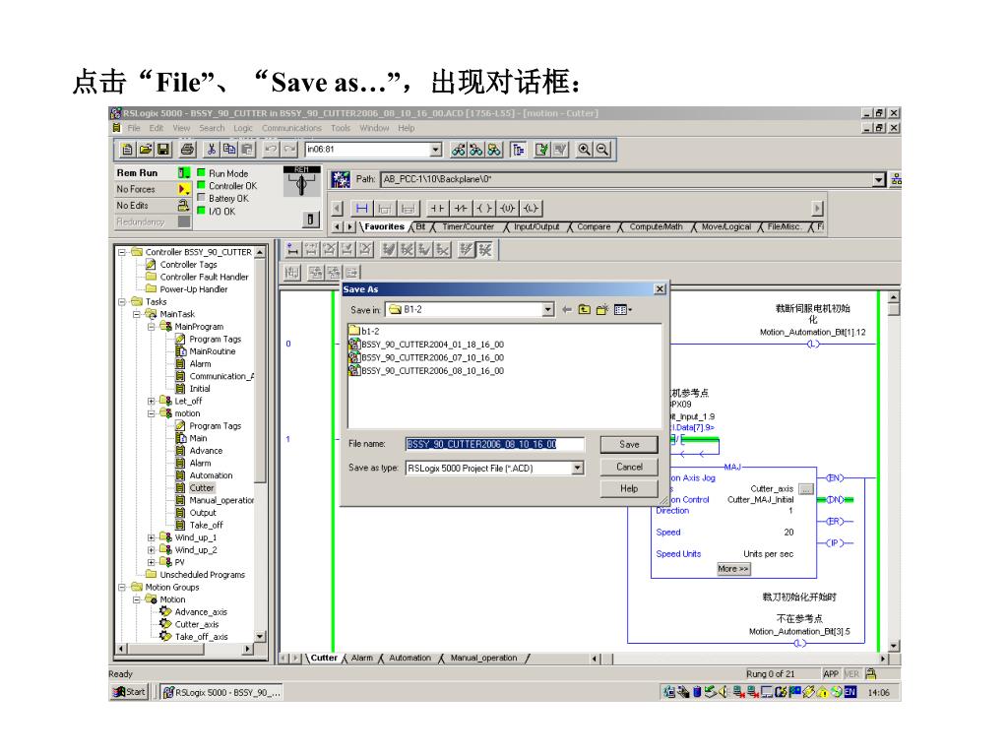Collapse the Tasks tree node
This screenshot has height=756, width=1008.
(x=121, y=301)
